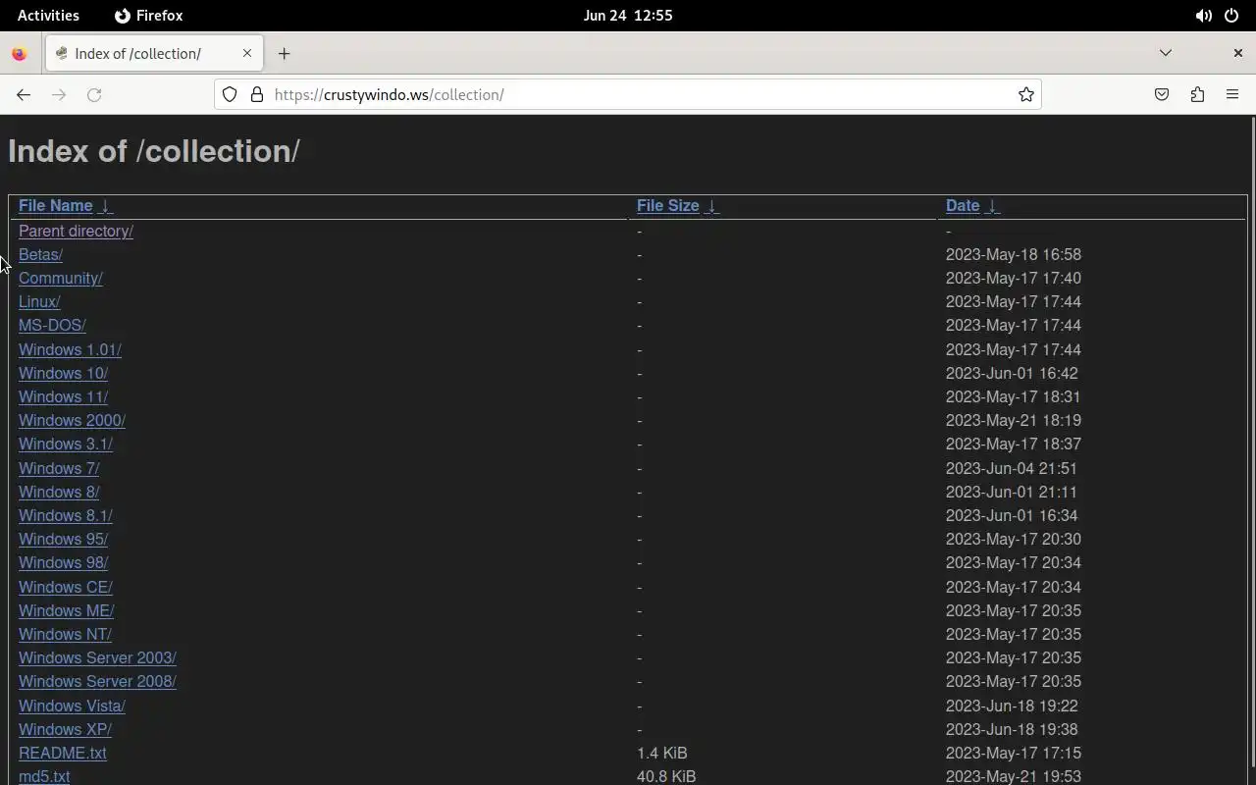
Task: Open the Windows 11/ folder
Action: (x=63, y=396)
